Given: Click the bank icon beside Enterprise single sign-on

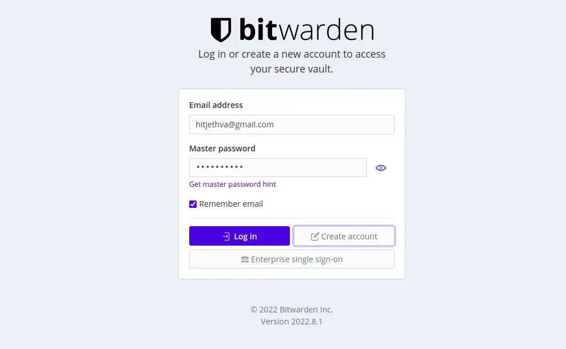Looking at the screenshot, I should click(245, 259).
